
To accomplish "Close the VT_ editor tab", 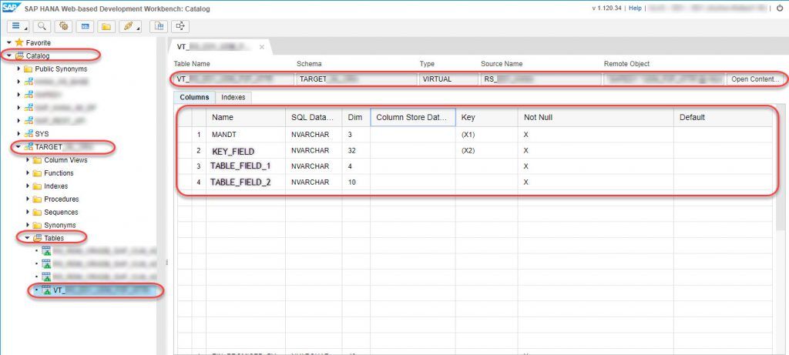I will pyautogui.click(x=262, y=47).
